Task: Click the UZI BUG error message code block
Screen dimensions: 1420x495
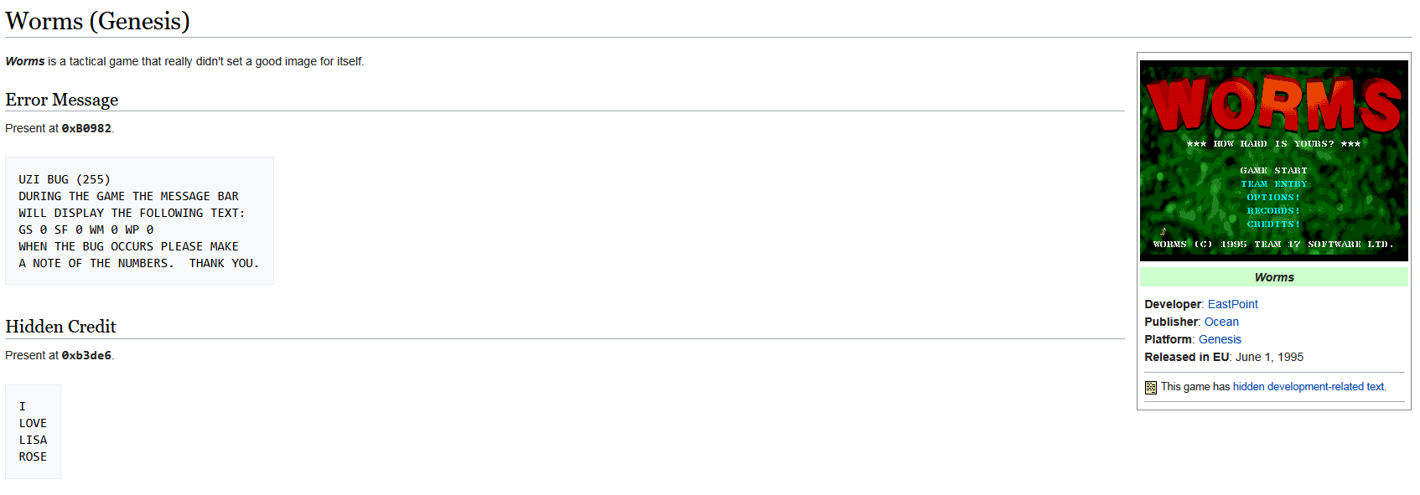Action: (139, 221)
